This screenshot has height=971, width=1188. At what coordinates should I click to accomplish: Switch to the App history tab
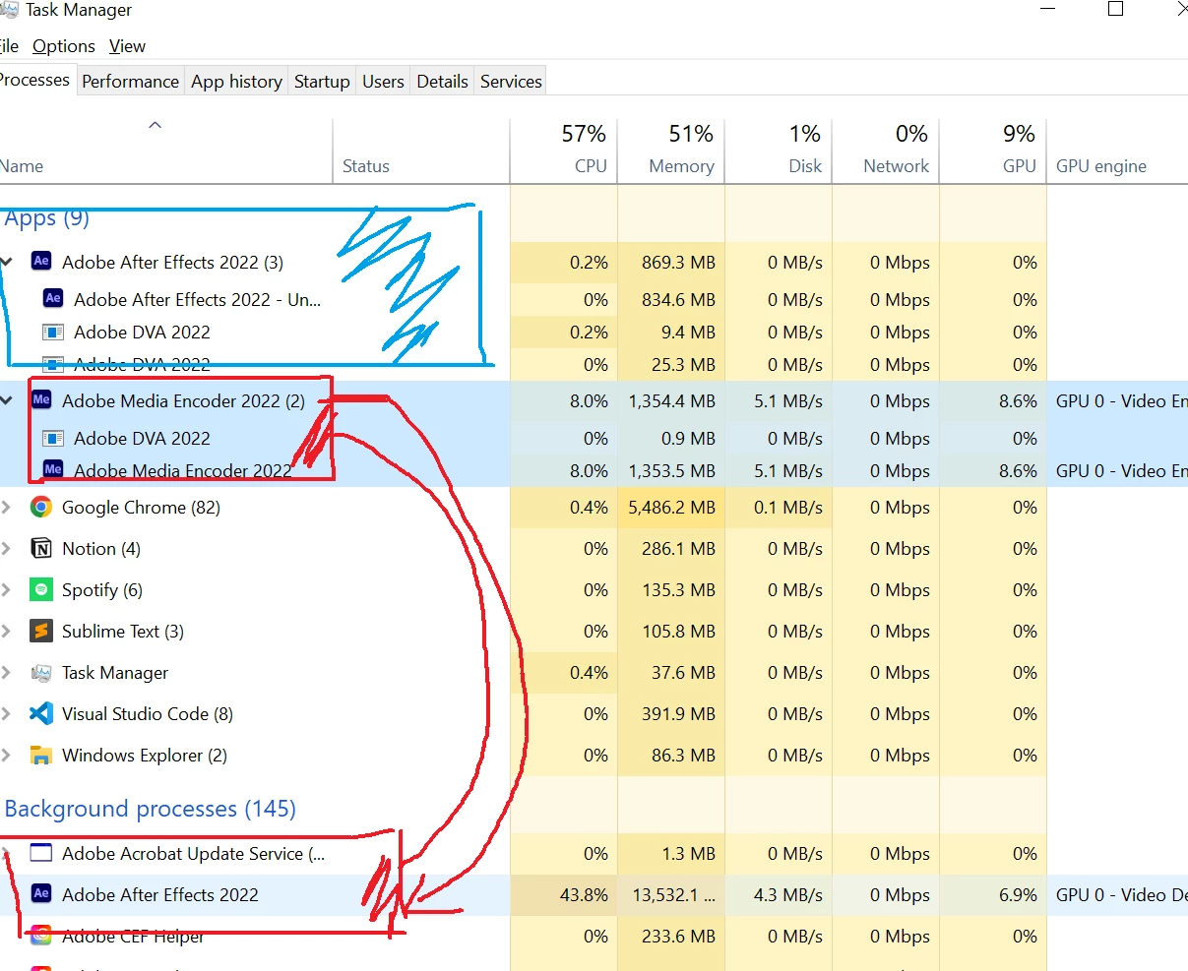coord(236,82)
